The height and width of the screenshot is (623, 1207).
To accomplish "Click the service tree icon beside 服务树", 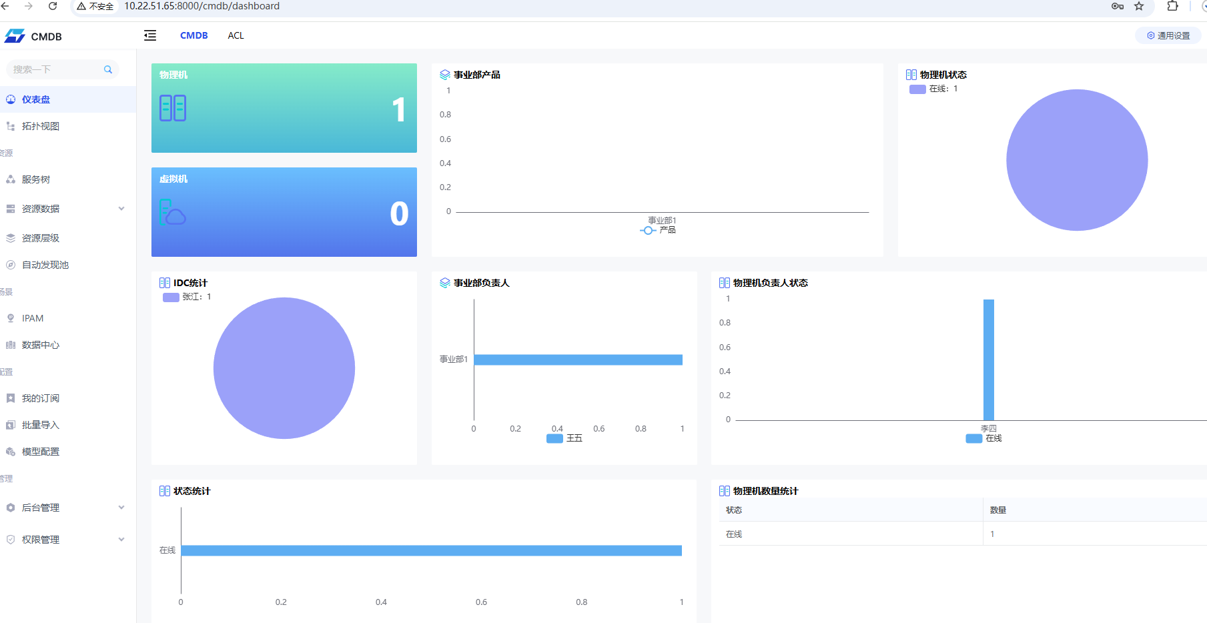I will click(11, 179).
